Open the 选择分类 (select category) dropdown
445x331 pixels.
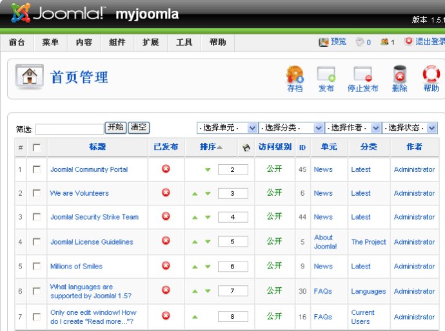292,128
